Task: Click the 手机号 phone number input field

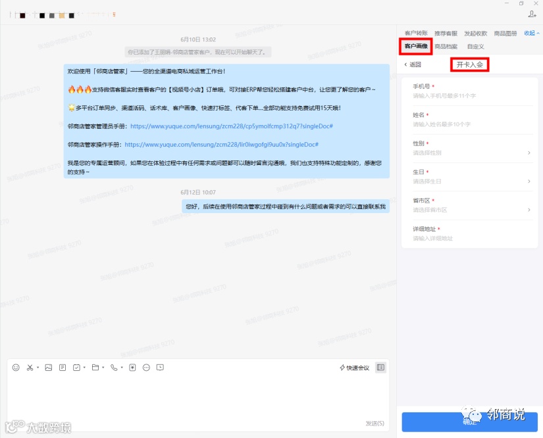Action: [473, 96]
